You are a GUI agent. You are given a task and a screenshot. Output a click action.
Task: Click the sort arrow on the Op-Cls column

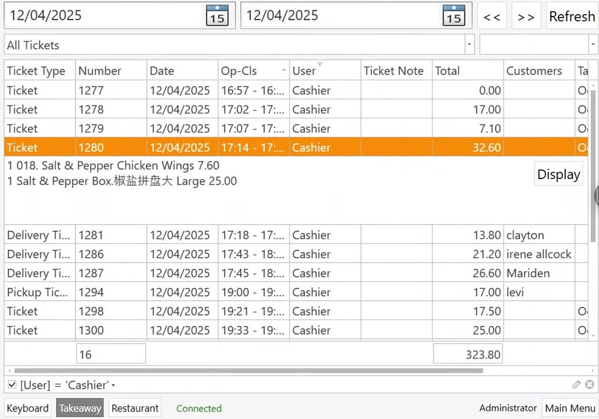(283, 70)
